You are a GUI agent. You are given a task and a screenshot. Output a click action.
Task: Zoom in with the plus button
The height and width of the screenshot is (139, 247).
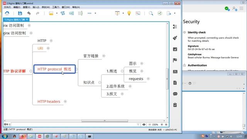162,124
